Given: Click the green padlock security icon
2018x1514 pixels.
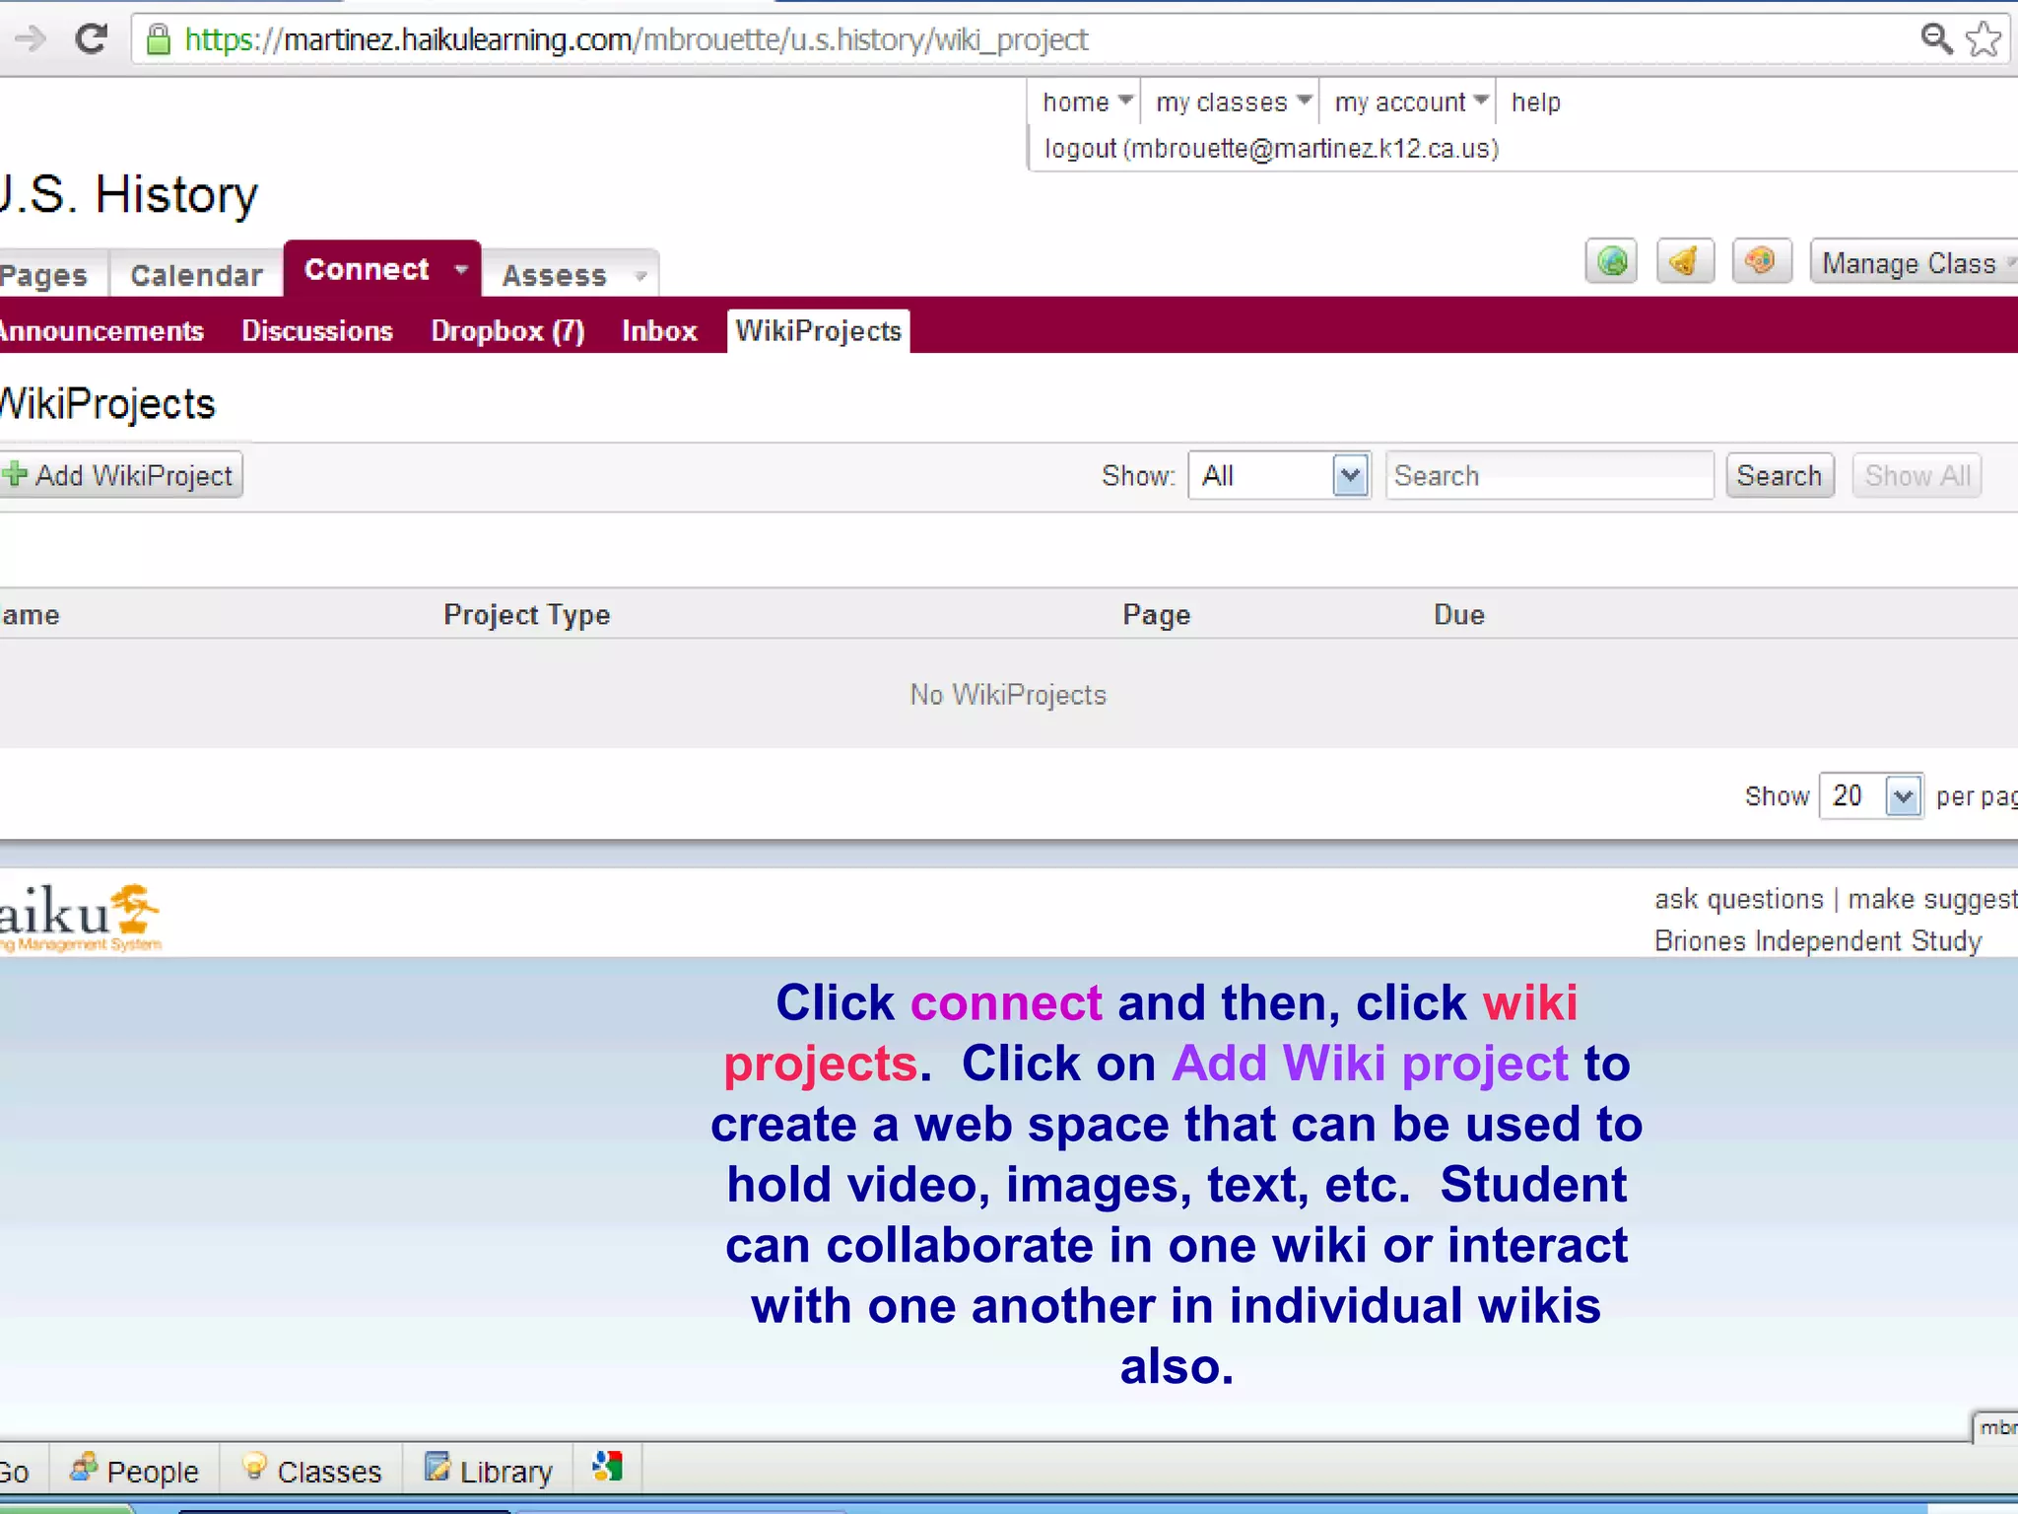Looking at the screenshot, I should click(x=158, y=39).
